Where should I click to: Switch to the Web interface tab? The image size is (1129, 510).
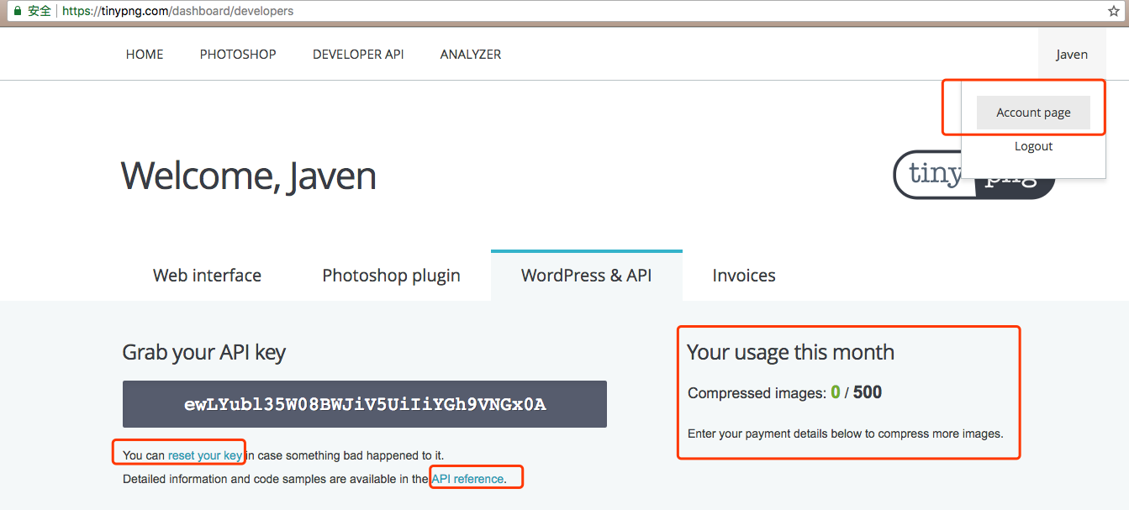pos(207,276)
